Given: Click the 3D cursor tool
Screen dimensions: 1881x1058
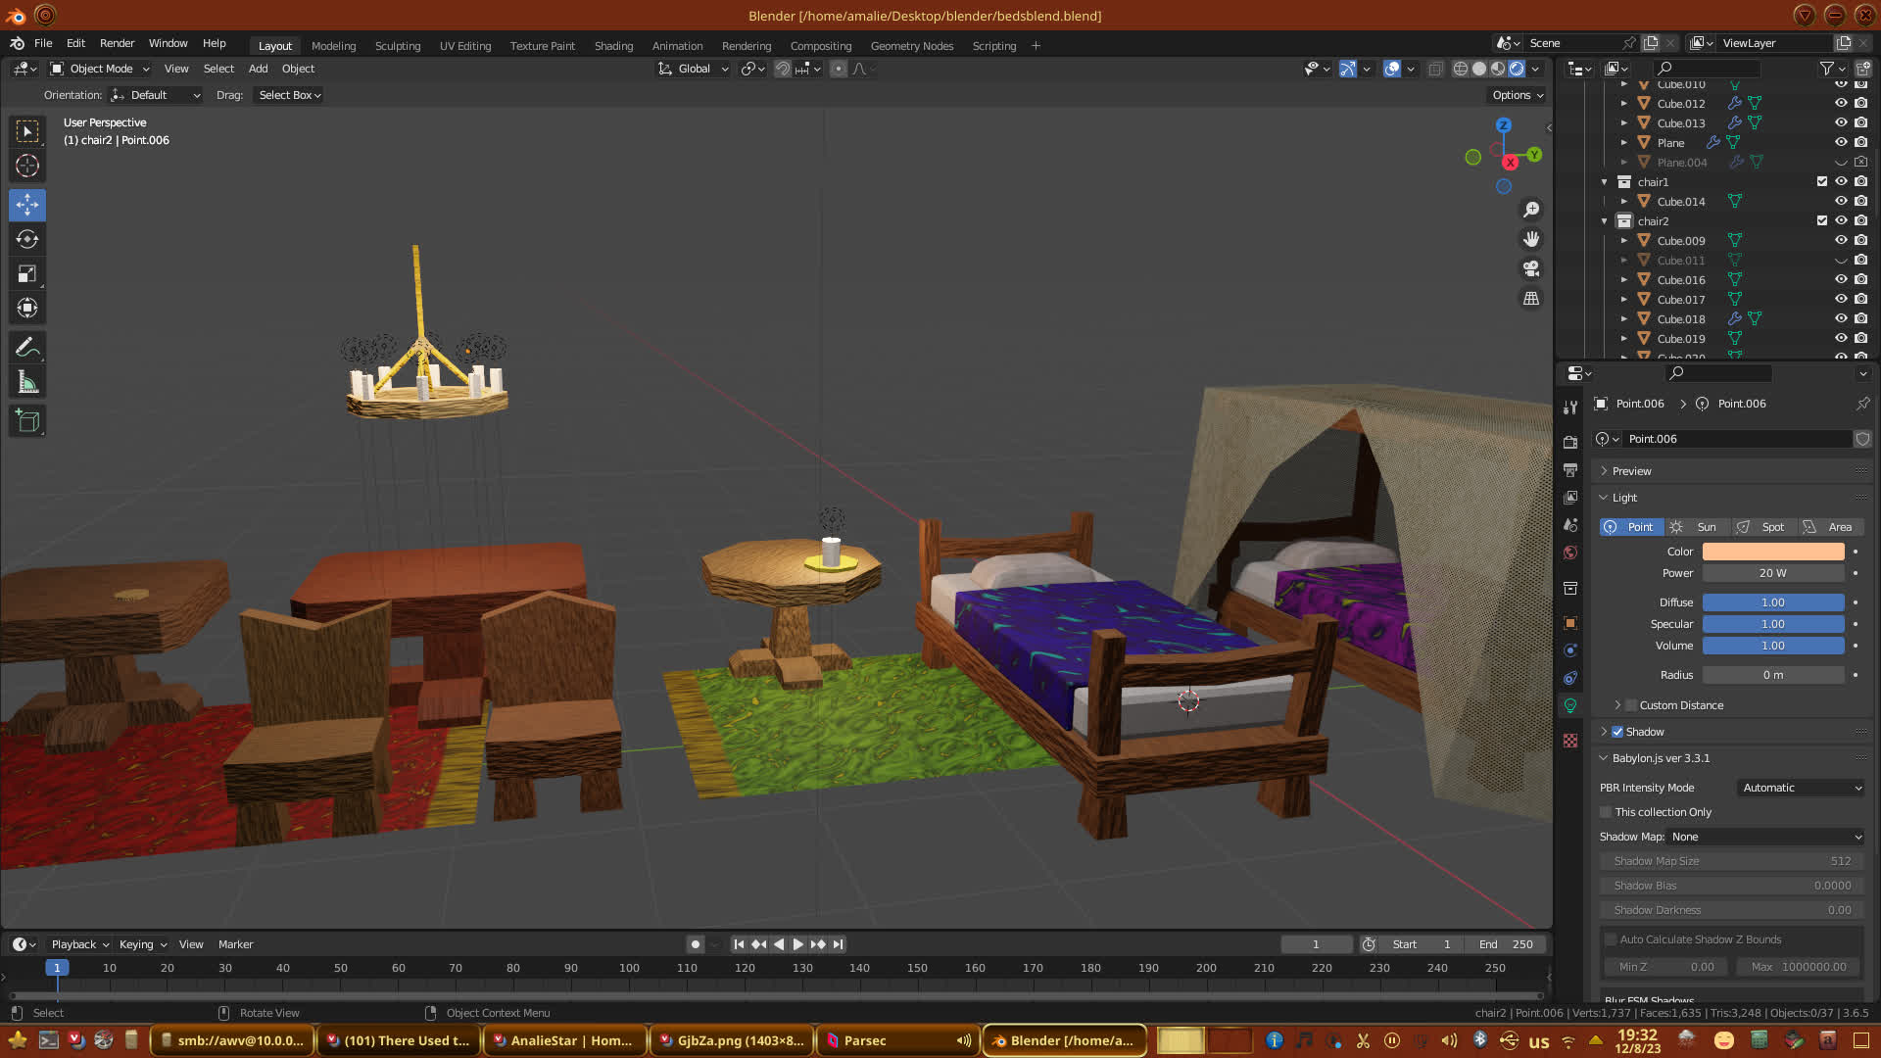Looking at the screenshot, I should [27, 167].
